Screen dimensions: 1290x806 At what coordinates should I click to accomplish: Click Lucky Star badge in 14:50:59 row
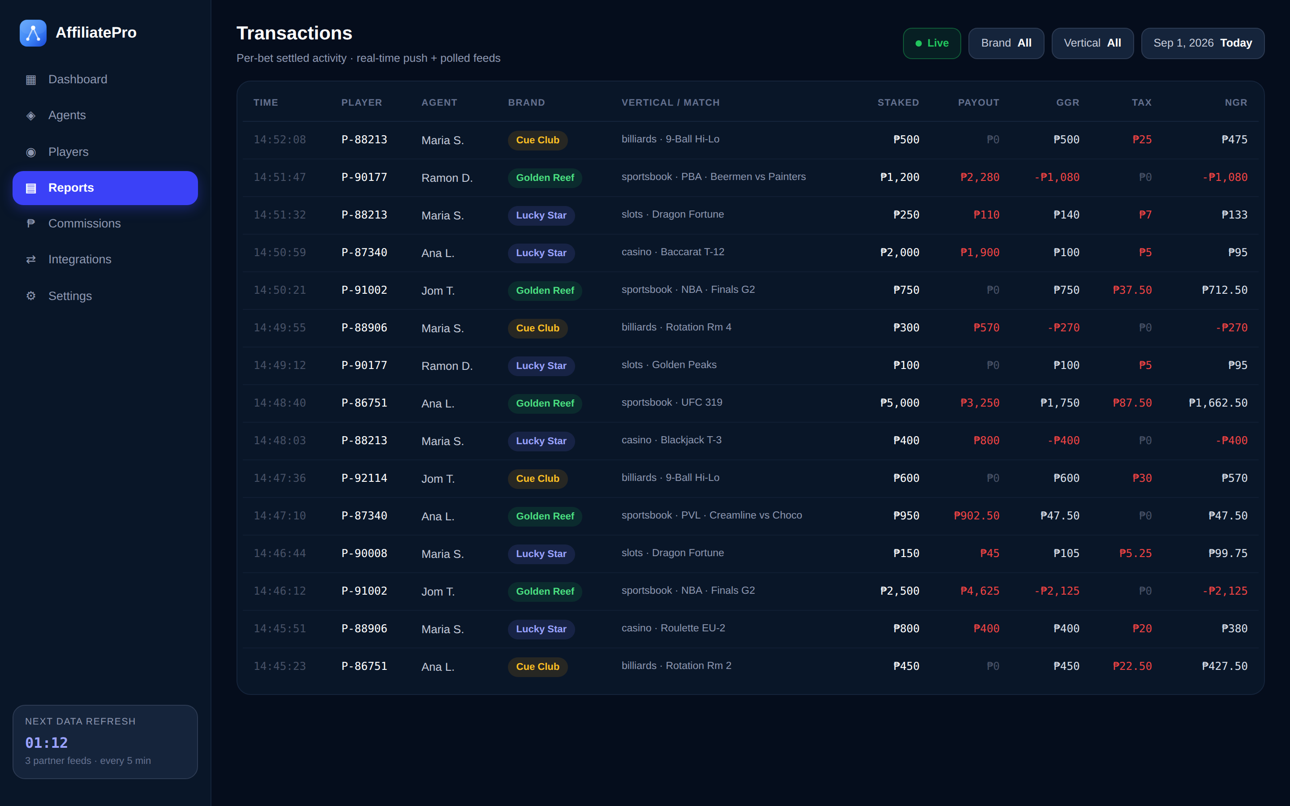pos(541,253)
